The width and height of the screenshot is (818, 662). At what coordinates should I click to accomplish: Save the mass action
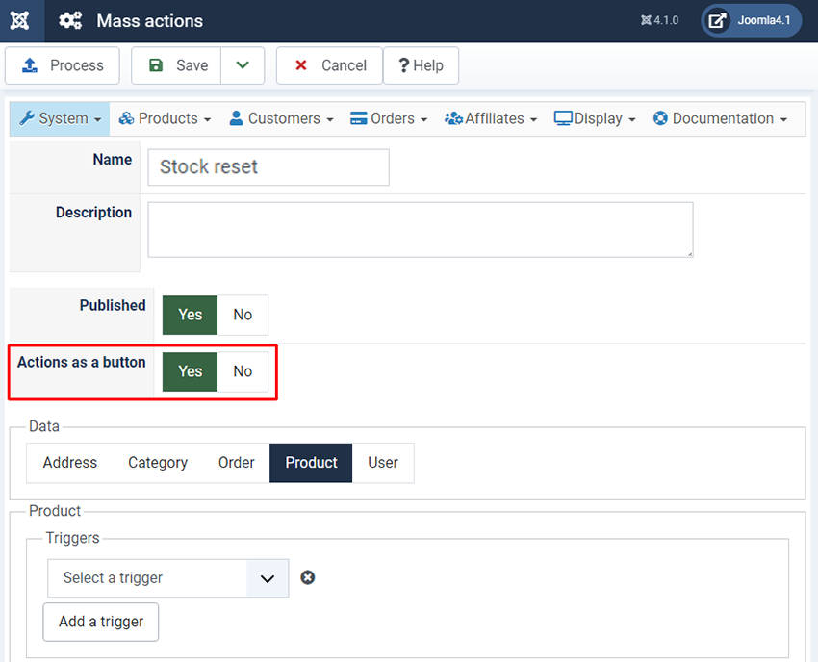[x=176, y=65]
